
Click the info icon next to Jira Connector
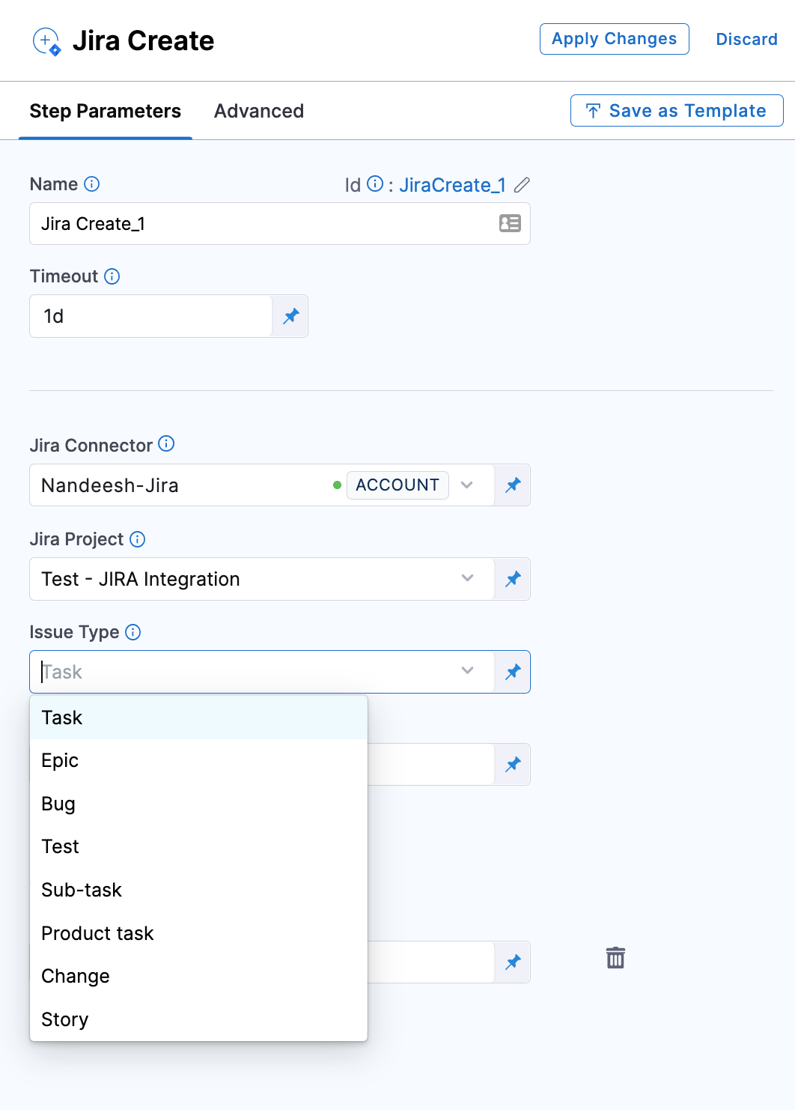coord(167,444)
